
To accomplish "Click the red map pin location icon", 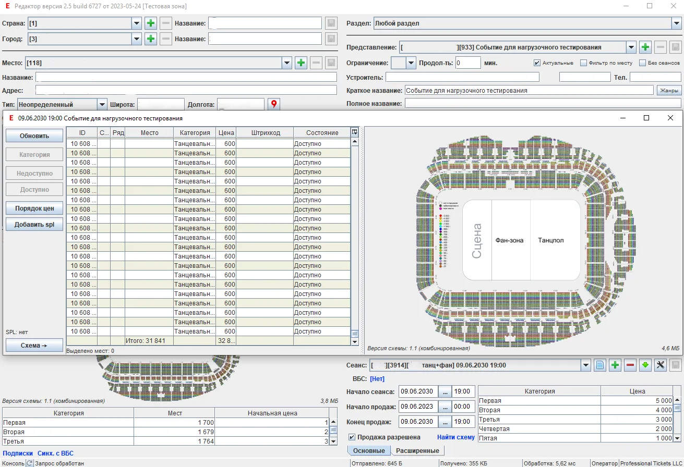I will coord(274,104).
